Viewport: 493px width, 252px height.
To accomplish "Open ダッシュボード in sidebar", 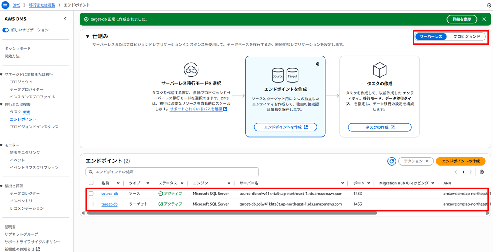I will pos(18,48).
